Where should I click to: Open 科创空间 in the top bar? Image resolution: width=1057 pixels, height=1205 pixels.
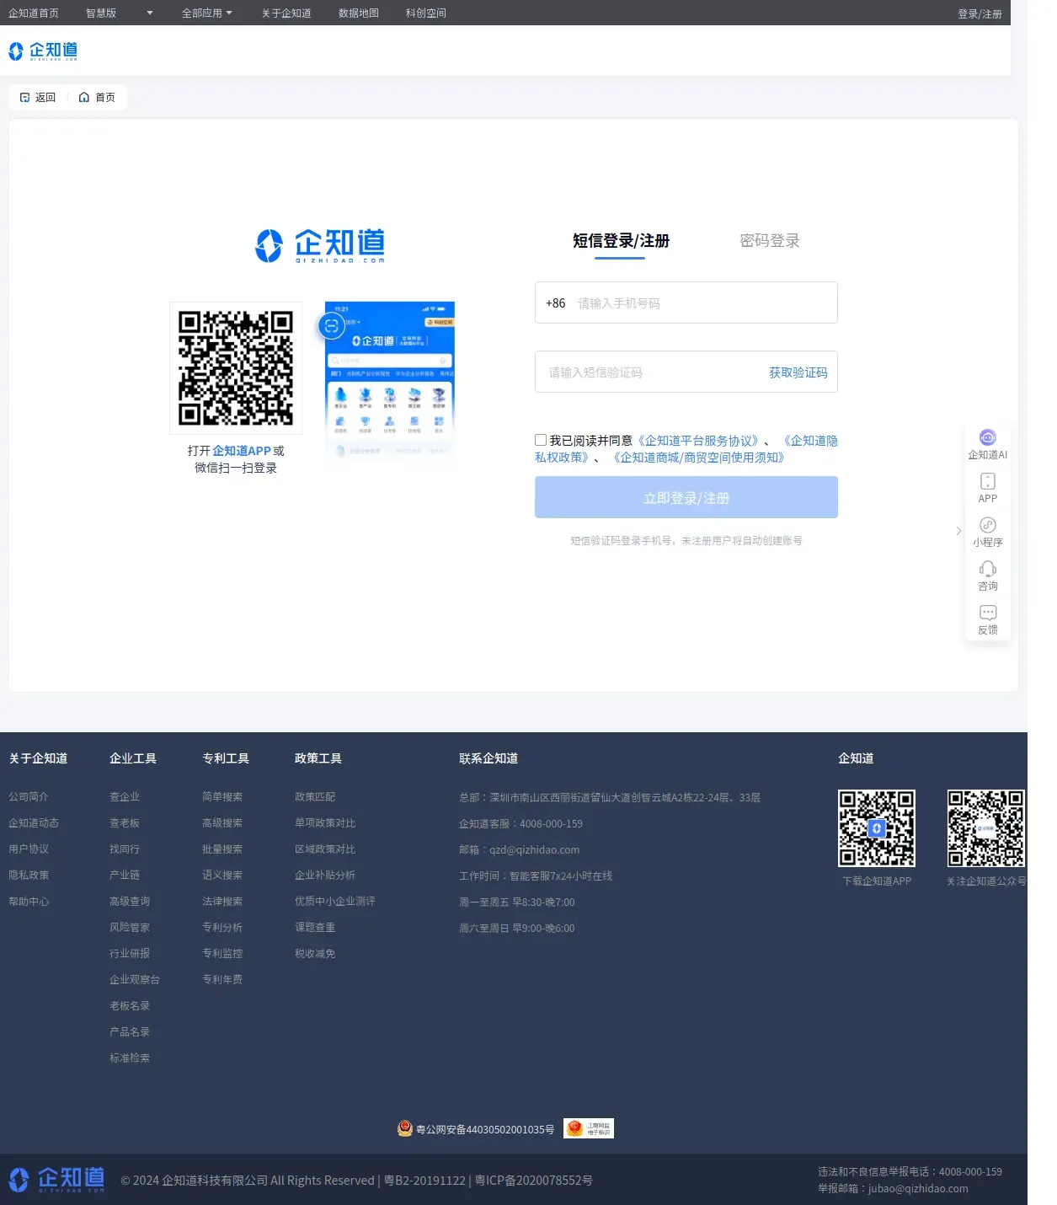pos(426,13)
